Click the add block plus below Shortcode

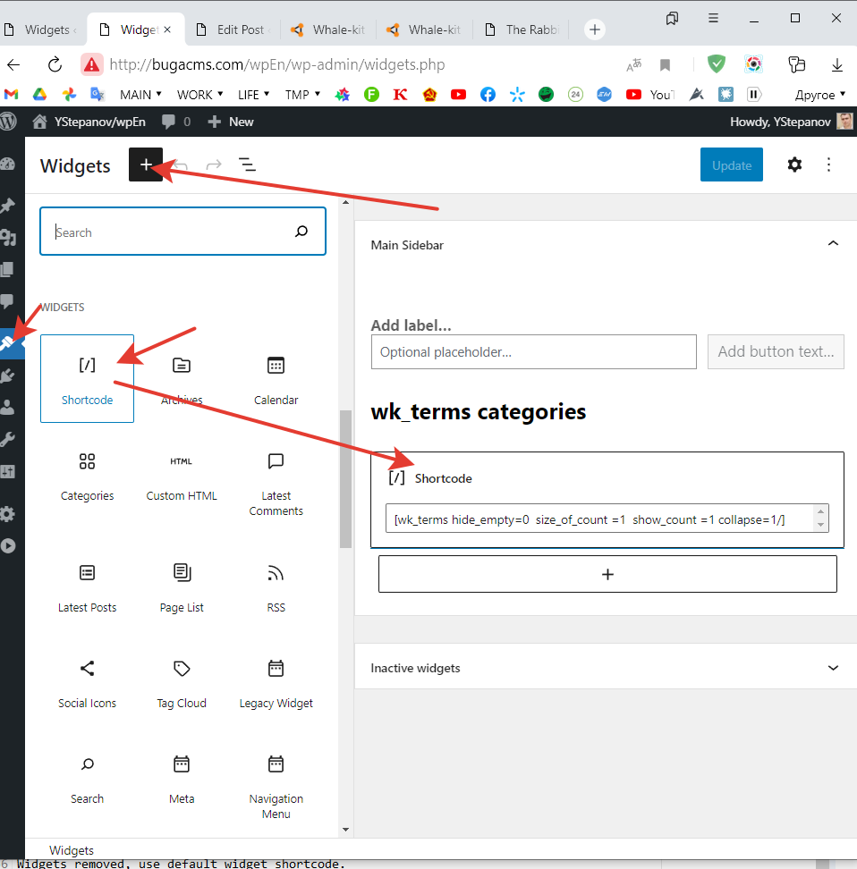pos(607,574)
